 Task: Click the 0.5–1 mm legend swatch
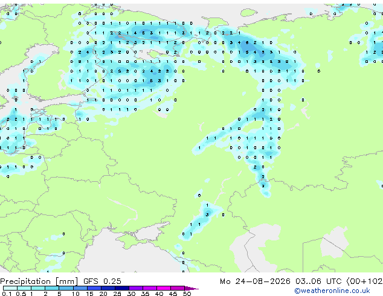24,288
